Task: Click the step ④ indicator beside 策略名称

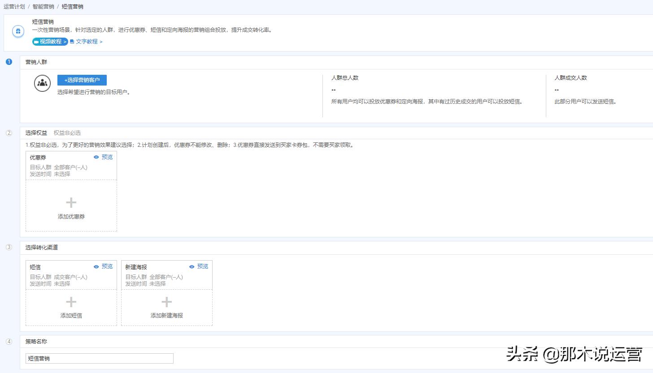Action: coord(9,341)
